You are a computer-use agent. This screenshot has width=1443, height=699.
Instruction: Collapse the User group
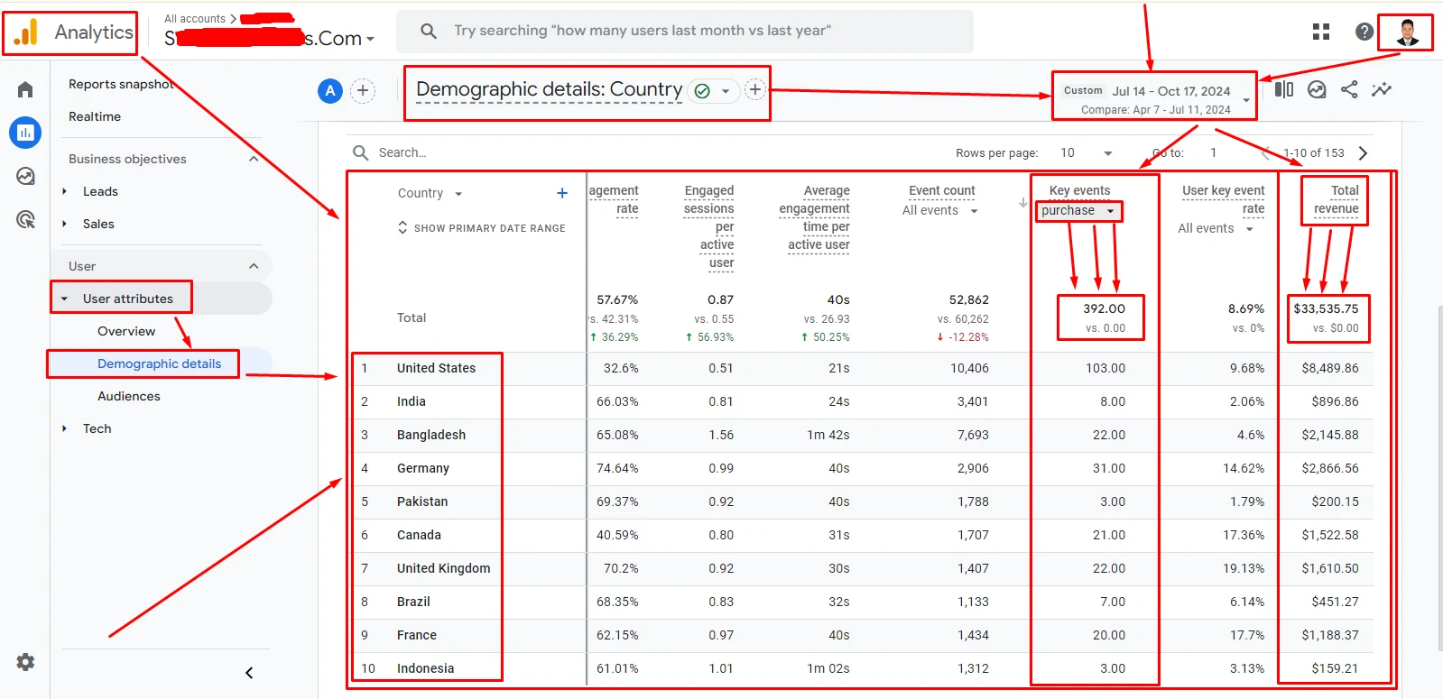(x=254, y=266)
